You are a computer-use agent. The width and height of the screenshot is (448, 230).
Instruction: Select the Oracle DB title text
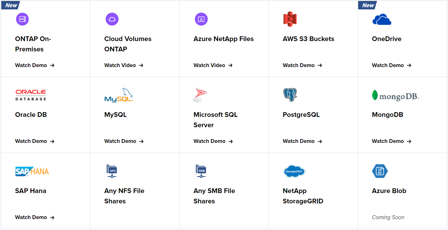pyautogui.click(x=31, y=115)
